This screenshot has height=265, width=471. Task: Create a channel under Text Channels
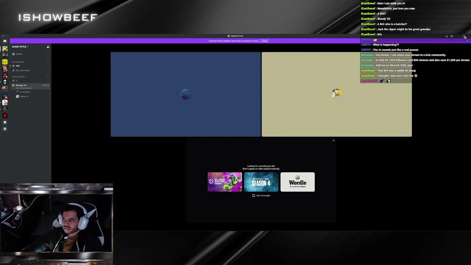tap(48, 62)
